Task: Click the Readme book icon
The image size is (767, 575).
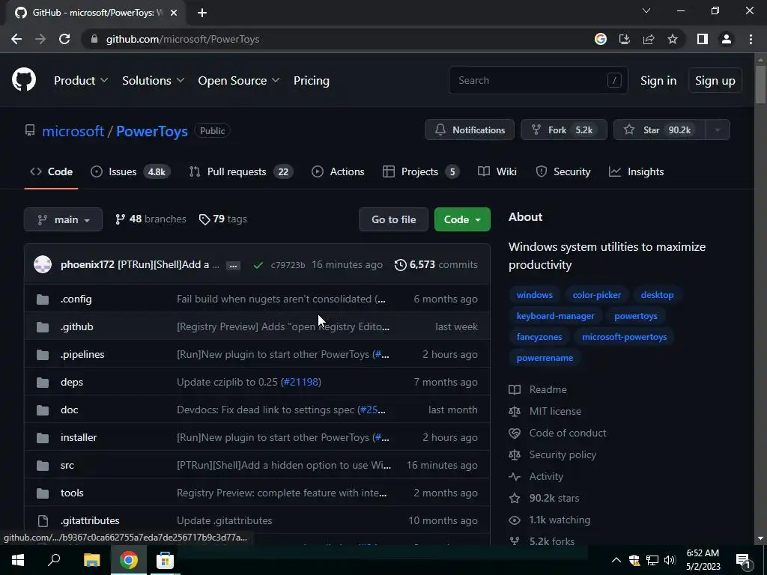Action: tap(515, 389)
